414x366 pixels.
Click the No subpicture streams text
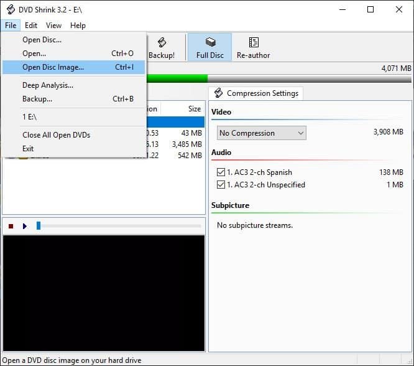255,225
